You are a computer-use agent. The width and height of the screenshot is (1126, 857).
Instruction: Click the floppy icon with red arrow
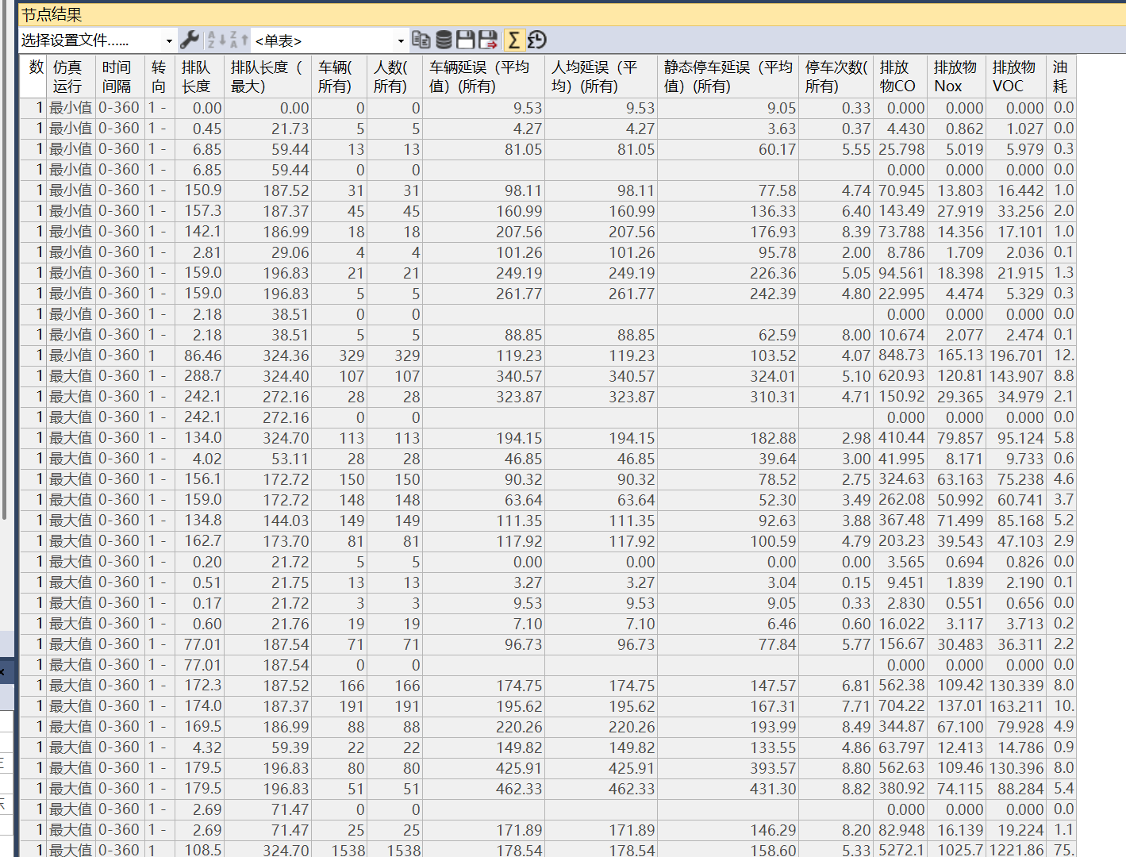pyautogui.click(x=488, y=40)
